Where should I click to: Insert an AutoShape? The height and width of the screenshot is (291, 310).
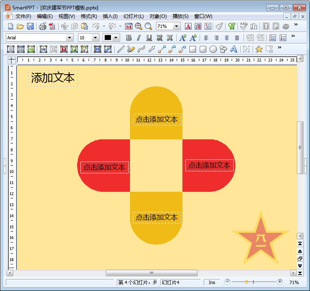click(223, 49)
